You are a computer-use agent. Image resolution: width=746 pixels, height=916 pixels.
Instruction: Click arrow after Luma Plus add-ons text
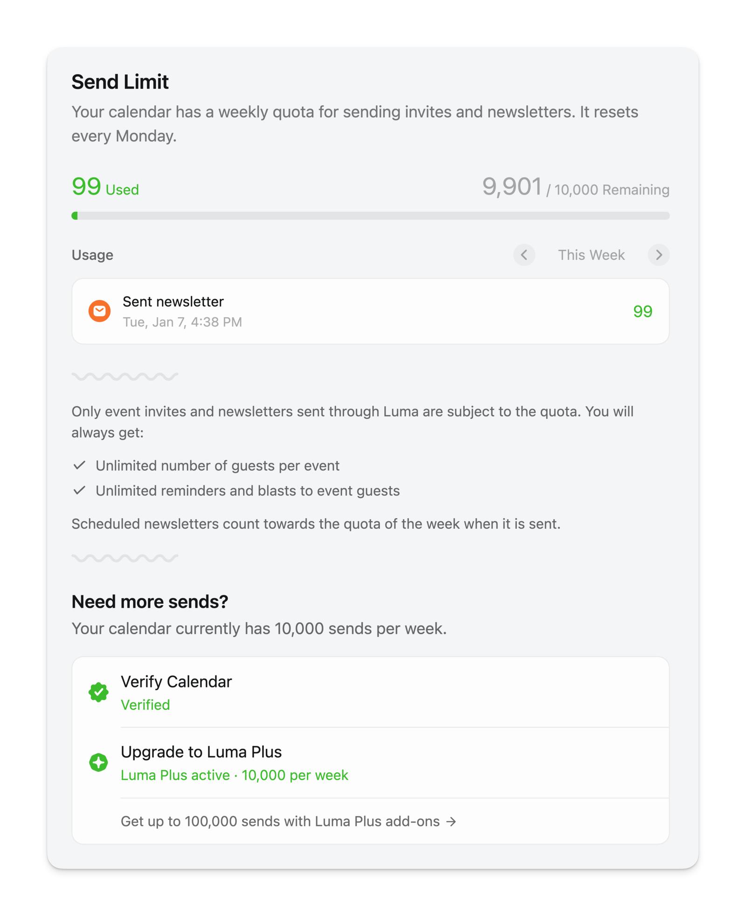coord(451,821)
